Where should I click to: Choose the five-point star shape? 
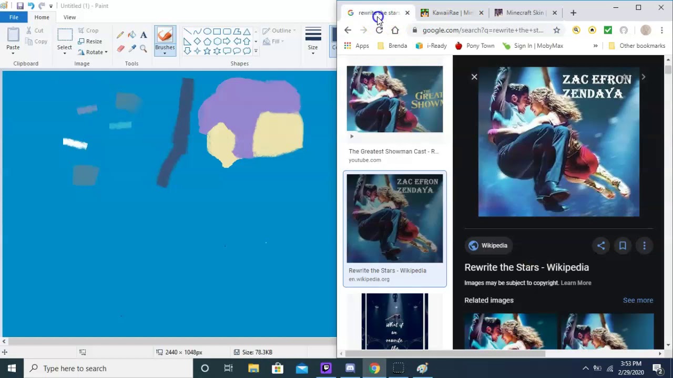(x=207, y=51)
